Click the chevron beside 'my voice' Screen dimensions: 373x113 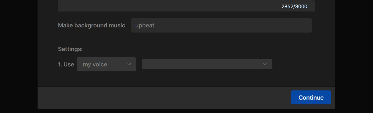click(x=129, y=64)
